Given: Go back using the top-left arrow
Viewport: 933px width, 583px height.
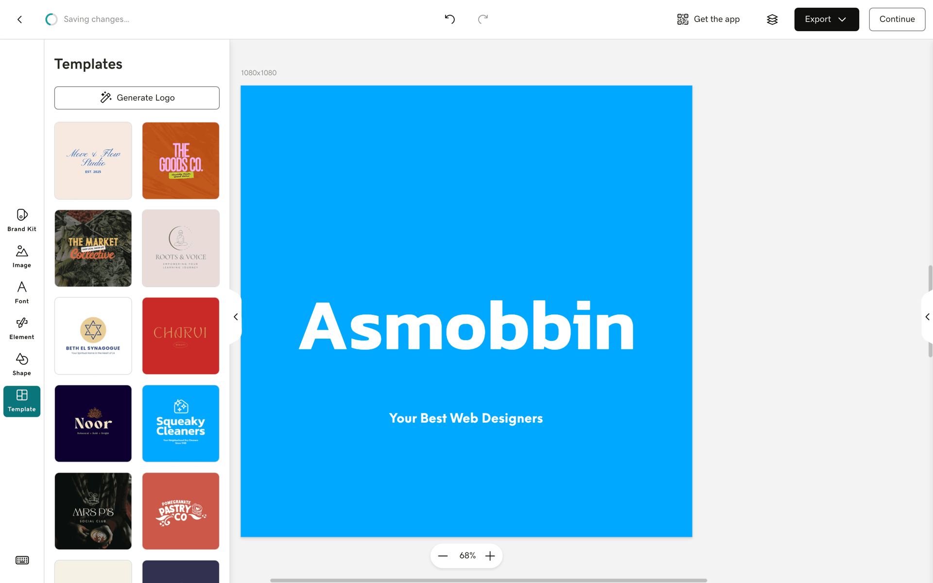Looking at the screenshot, I should click(x=19, y=19).
